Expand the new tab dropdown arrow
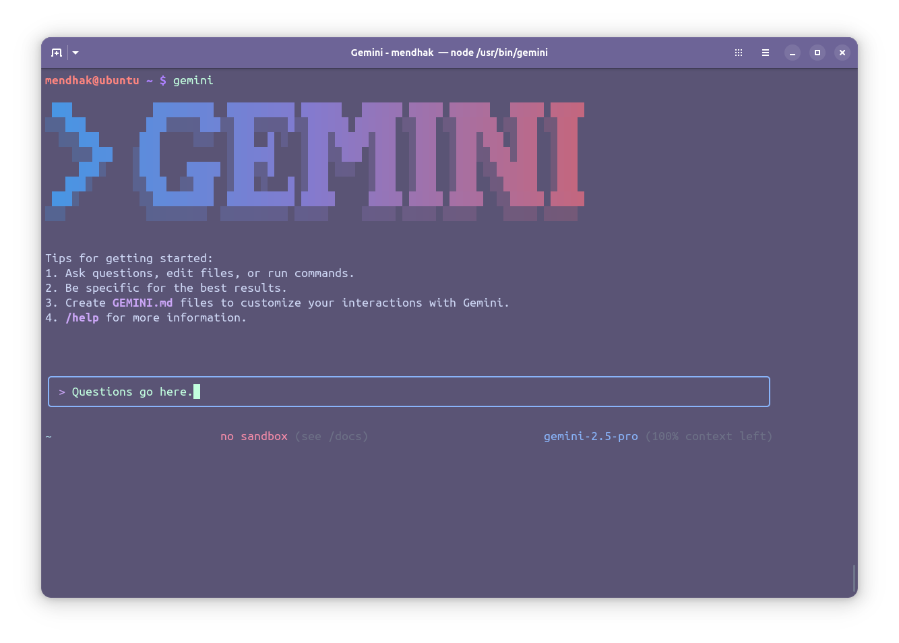This screenshot has height=643, width=899. (x=75, y=53)
